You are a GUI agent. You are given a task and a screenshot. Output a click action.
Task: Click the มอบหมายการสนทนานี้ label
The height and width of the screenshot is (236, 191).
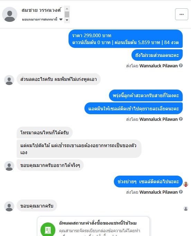coord(39,19)
